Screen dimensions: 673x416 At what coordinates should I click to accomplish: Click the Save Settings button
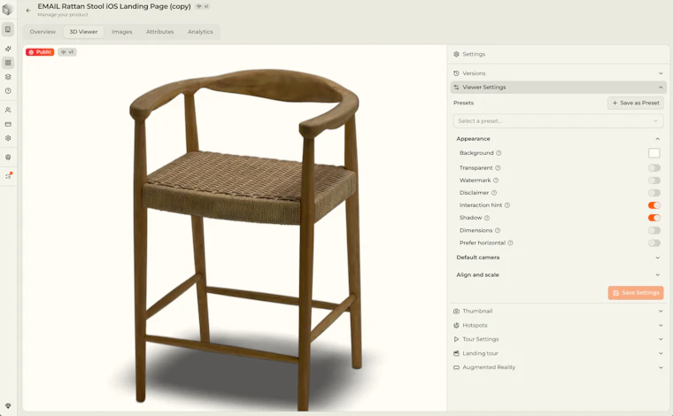[x=636, y=292]
